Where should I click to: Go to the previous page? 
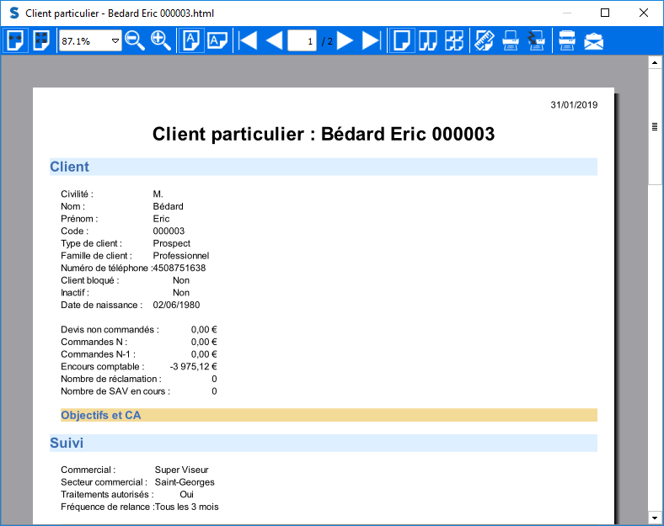coord(274,40)
